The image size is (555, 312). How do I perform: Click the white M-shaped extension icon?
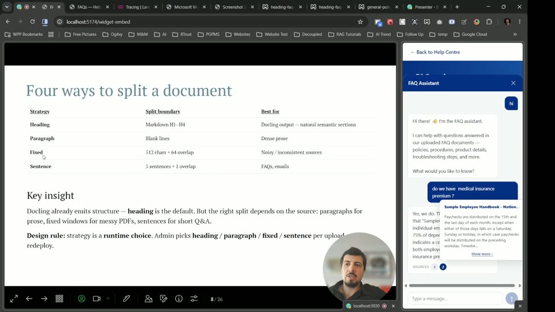(x=427, y=22)
